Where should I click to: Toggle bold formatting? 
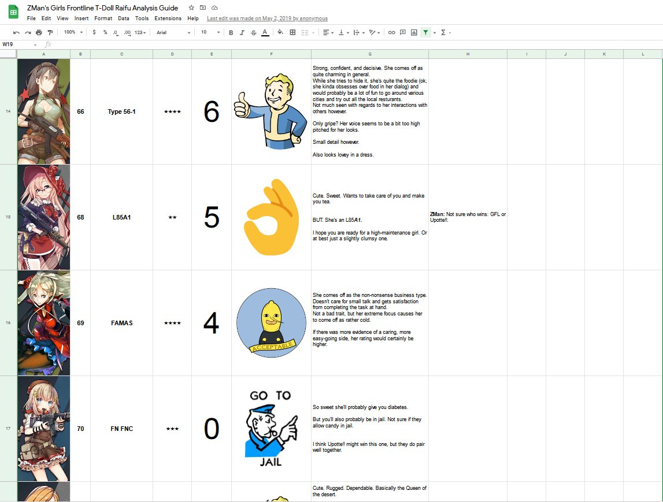coord(231,32)
